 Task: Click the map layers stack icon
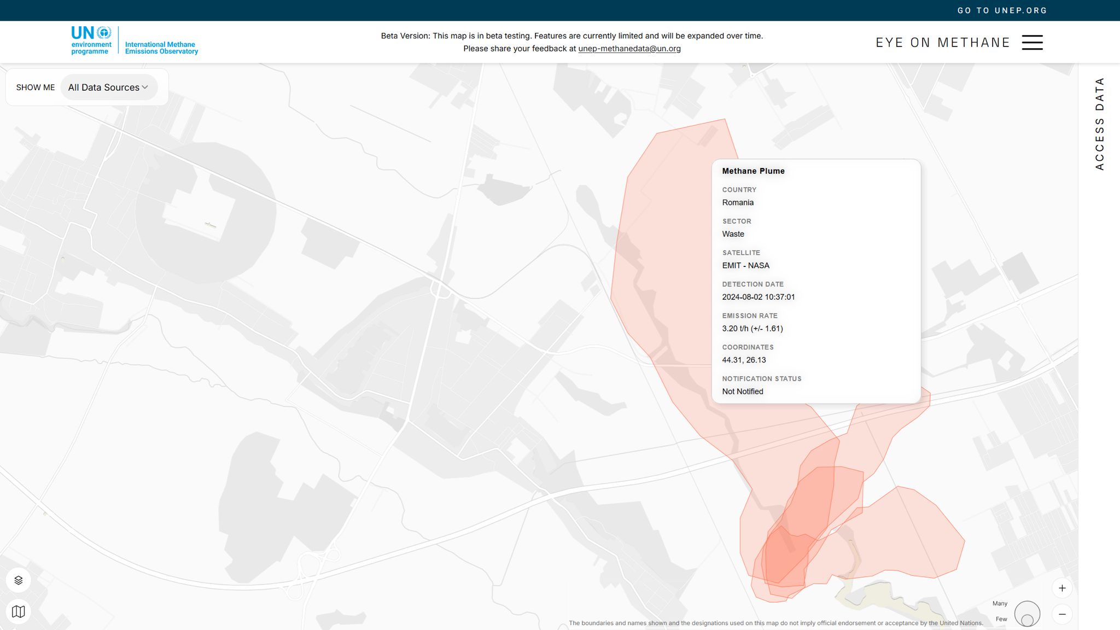[x=19, y=580]
